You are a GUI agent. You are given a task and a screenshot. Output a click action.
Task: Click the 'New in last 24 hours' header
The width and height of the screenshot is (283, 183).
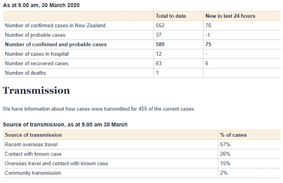pyautogui.click(x=230, y=16)
